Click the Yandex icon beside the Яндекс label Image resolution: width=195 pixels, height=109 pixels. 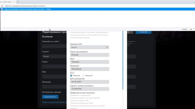coord(191,29)
